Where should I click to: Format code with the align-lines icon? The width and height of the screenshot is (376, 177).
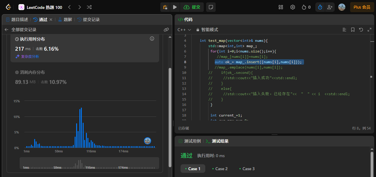(344, 30)
